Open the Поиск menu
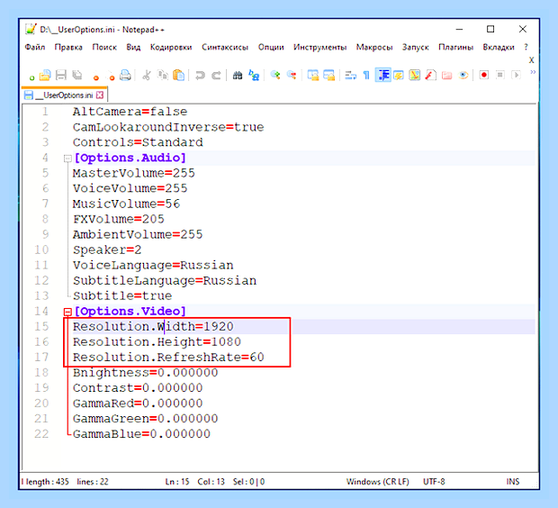Viewport: 558px width, 508px height. [104, 47]
